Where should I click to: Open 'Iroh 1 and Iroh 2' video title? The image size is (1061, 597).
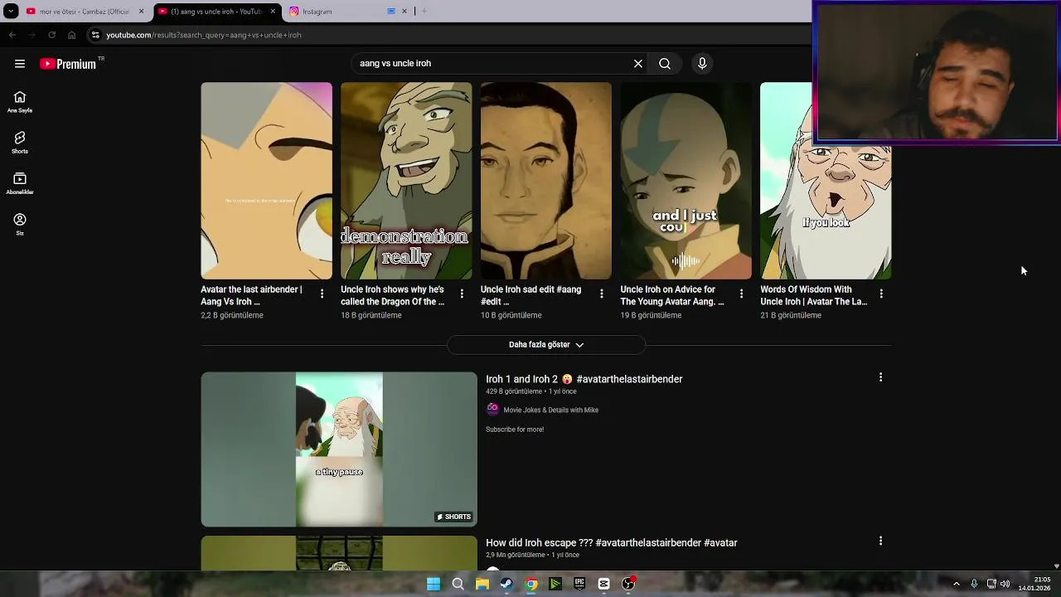click(584, 379)
